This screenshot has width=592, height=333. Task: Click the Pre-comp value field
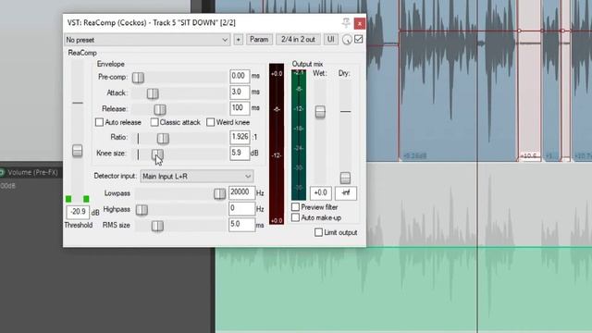[240, 76]
